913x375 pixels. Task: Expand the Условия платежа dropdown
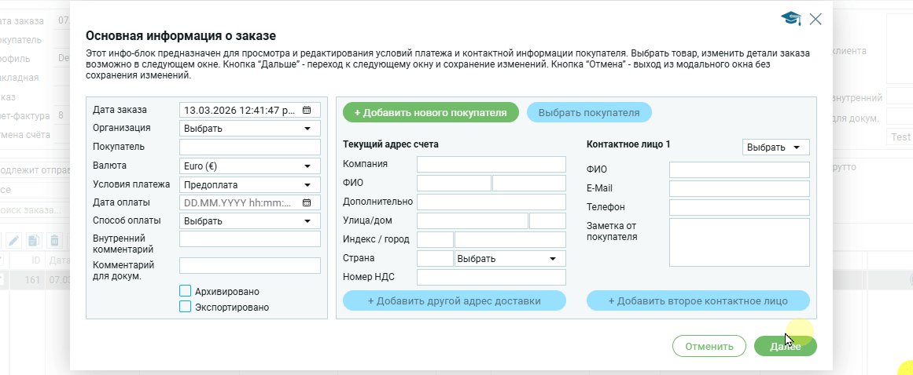pyautogui.click(x=249, y=185)
